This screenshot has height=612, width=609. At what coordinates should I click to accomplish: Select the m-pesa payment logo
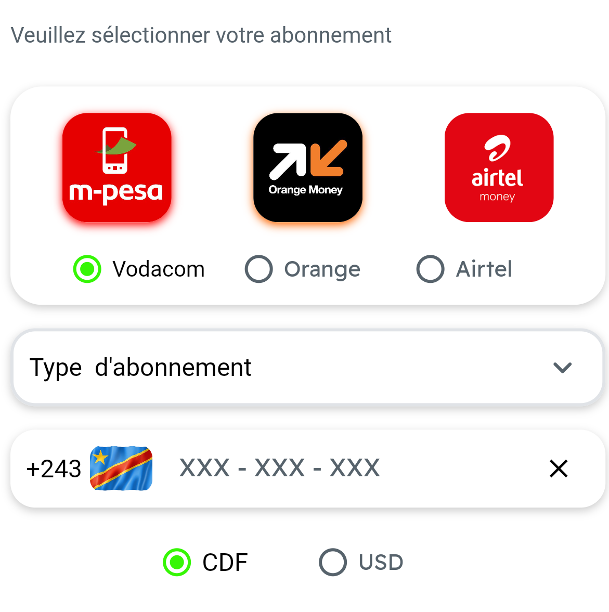(x=116, y=167)
